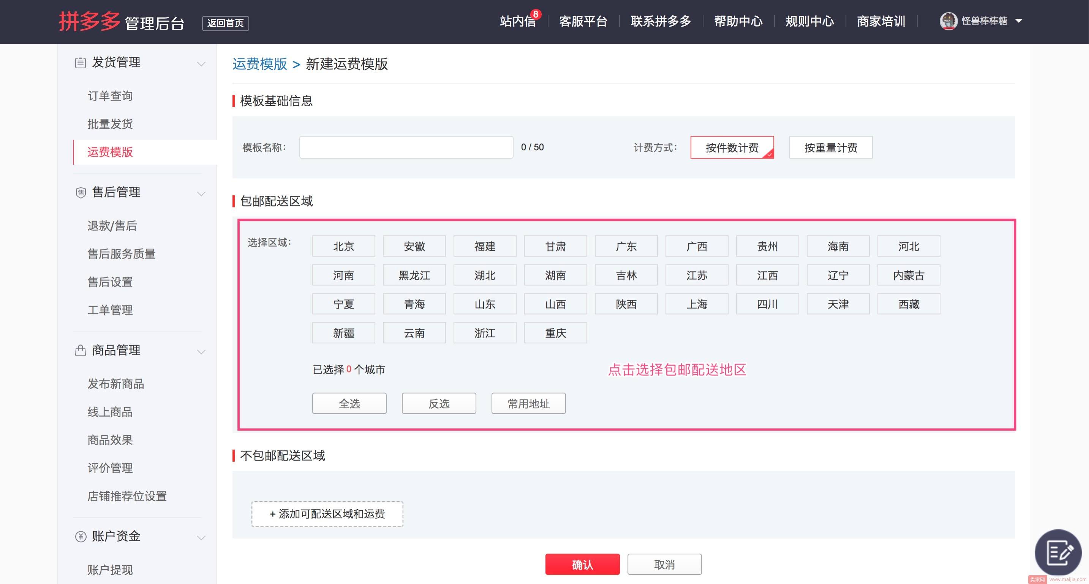Open 商家培训 in top navigation

point(881,22)
